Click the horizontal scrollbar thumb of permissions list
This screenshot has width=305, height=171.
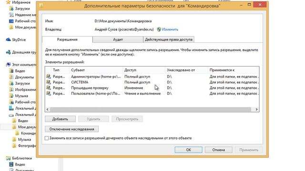coord(151,110)
